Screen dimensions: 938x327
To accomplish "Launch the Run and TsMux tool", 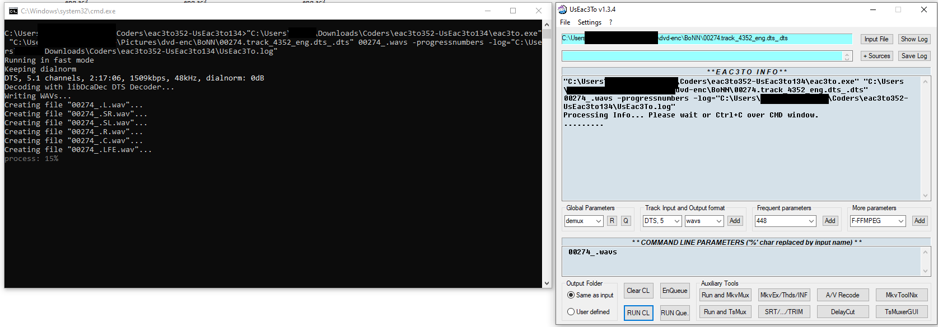I will [725, 312].
